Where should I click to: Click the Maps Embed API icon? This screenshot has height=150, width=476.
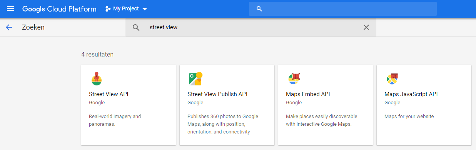[294, 78]
